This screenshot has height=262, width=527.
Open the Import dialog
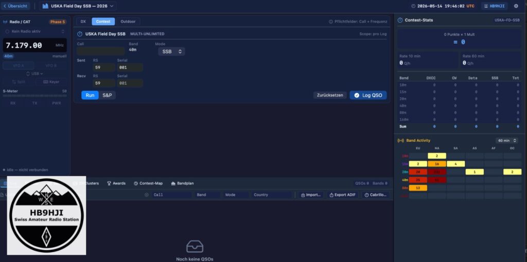[310, 195]
